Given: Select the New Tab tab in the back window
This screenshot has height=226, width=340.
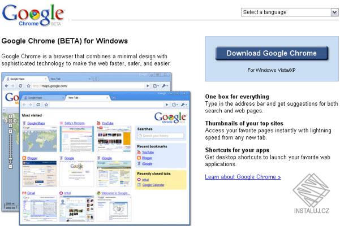Looking at the screenshot, I should click(x=70, y=79).
